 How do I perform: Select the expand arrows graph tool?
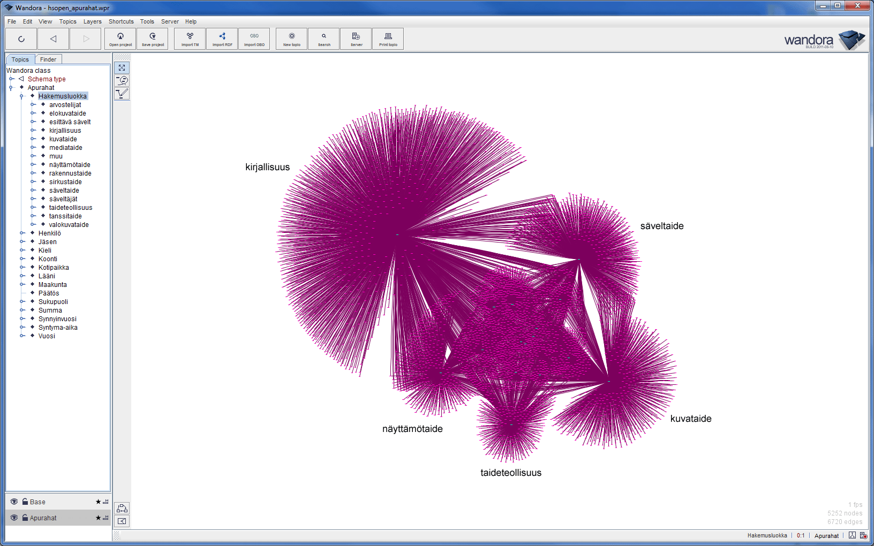point(122,68)
